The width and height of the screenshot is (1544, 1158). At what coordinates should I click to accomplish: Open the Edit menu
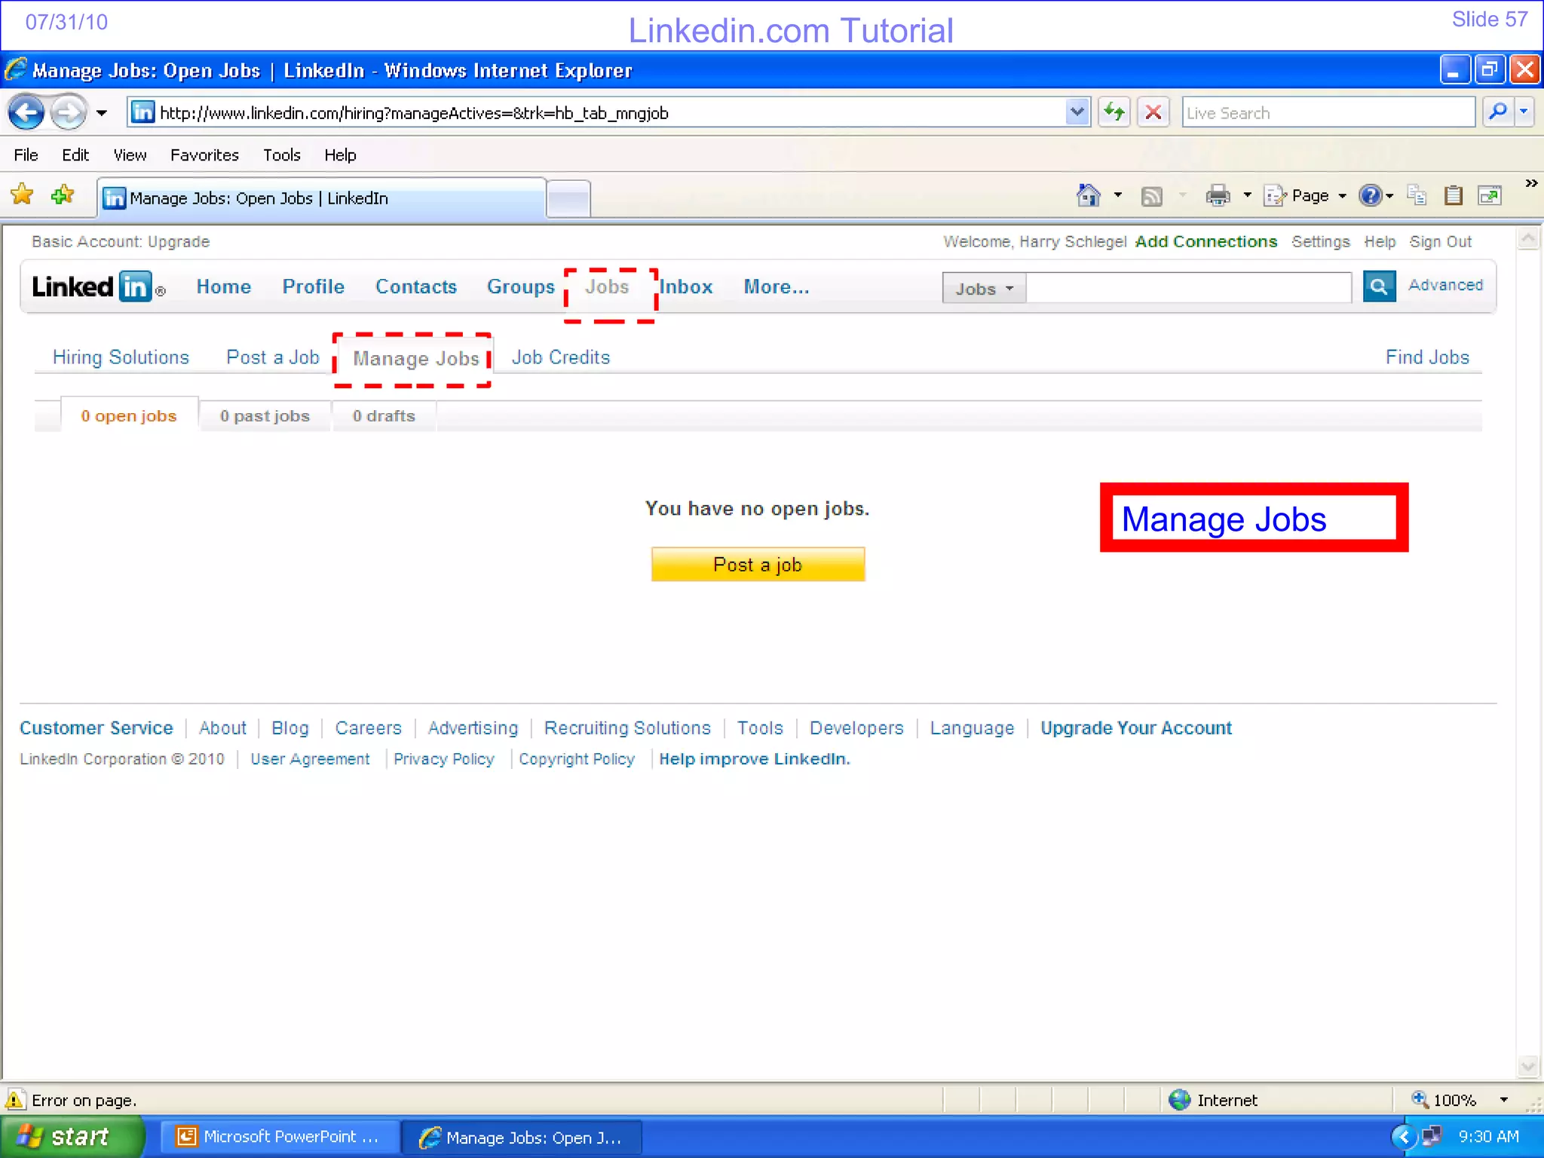click(75, 155)
